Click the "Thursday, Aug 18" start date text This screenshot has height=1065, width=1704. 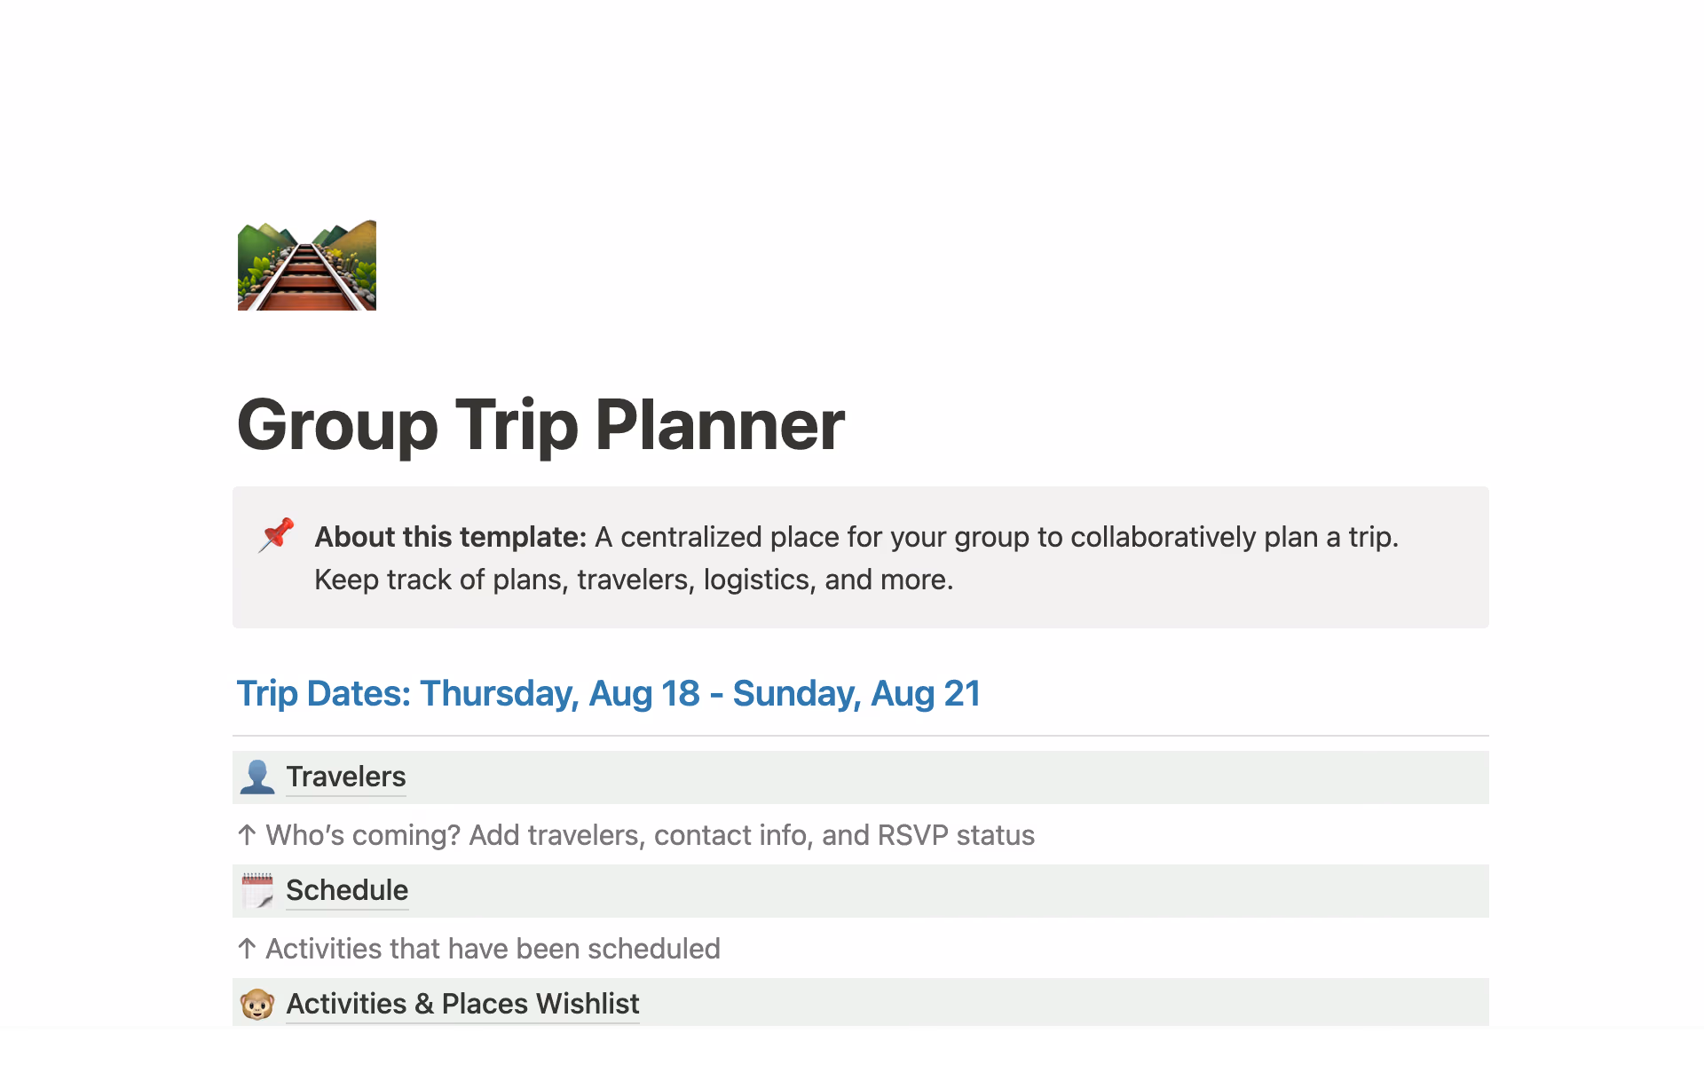559,694
